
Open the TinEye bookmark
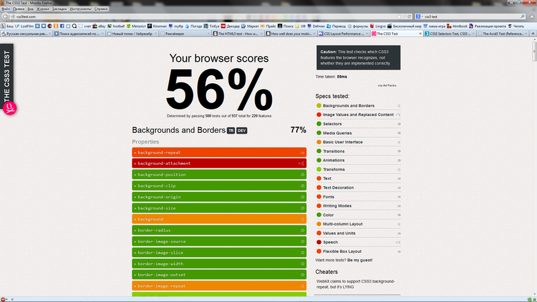(x=211, y=26)
